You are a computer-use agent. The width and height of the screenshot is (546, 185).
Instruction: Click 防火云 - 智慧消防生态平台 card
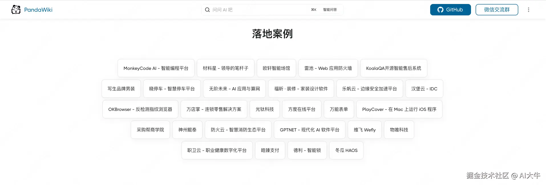point(238,130)
